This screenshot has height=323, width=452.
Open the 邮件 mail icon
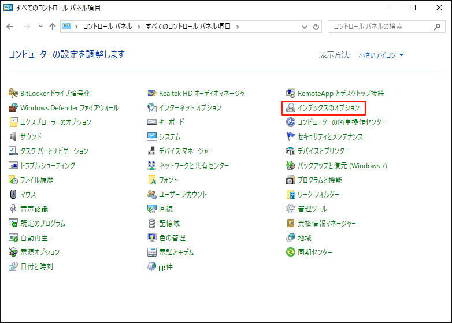point(152,266)
